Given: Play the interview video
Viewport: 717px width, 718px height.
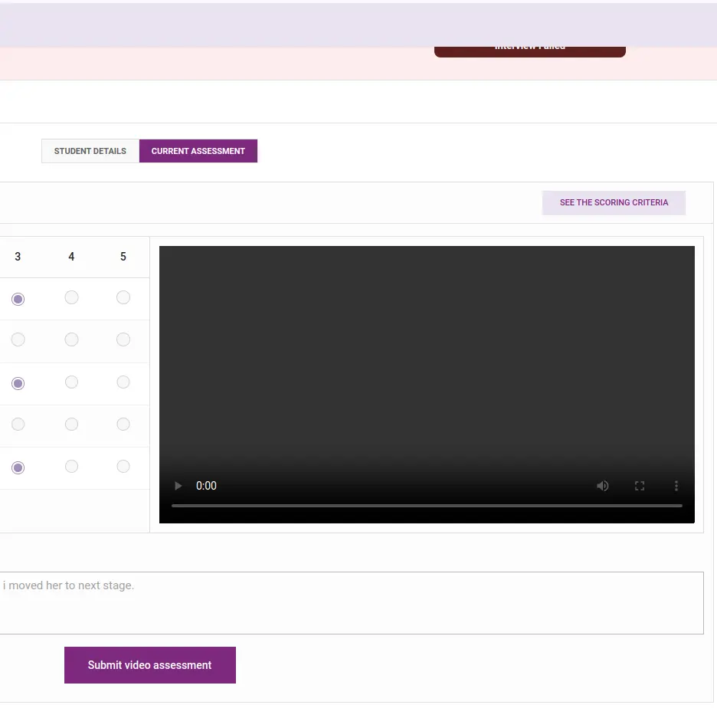Looking at the screenshot, I should [178, 486].
